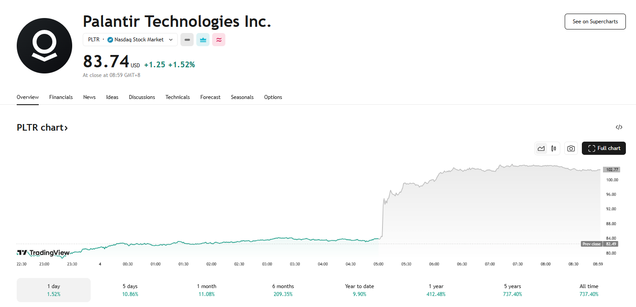Choose the 6 months performance range
The image size is (636, 307).
click(x=283, y=290)
